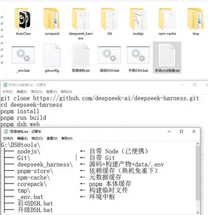Click Notepad icon in 手动cmd安装.txt title bar
Screen dimensions: 208x215
pyautogui.click(x=5, y=85)
